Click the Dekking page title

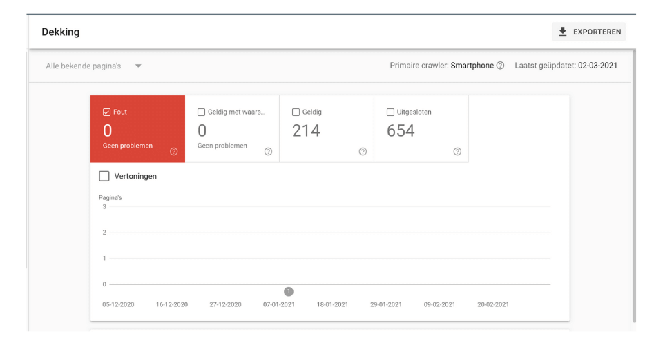61,32
